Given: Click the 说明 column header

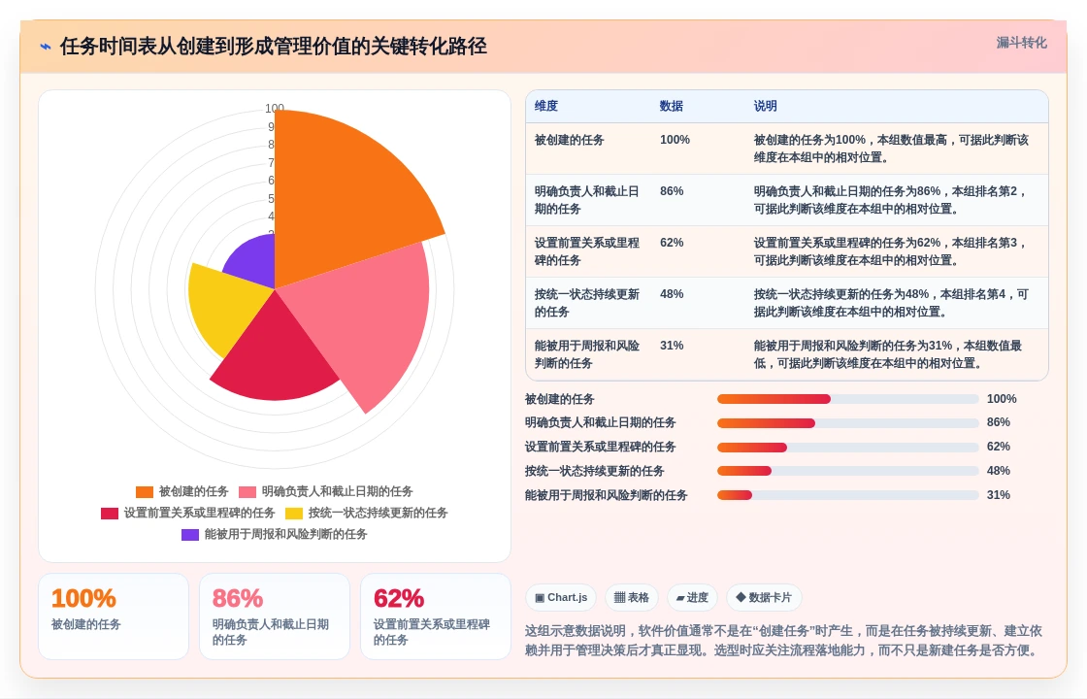Looking at the screenshot, I should point(766,106).
